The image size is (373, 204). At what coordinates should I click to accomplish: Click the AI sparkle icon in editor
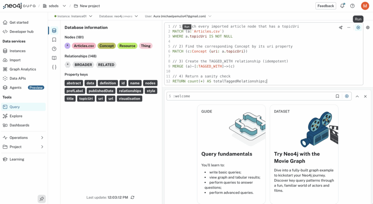(x=341, y=27)
